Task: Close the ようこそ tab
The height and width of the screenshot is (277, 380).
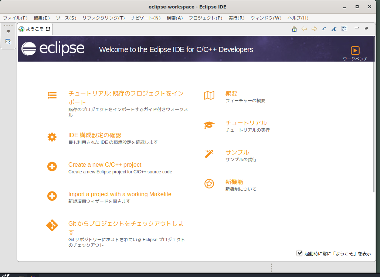Action: [x=48, y=29]
